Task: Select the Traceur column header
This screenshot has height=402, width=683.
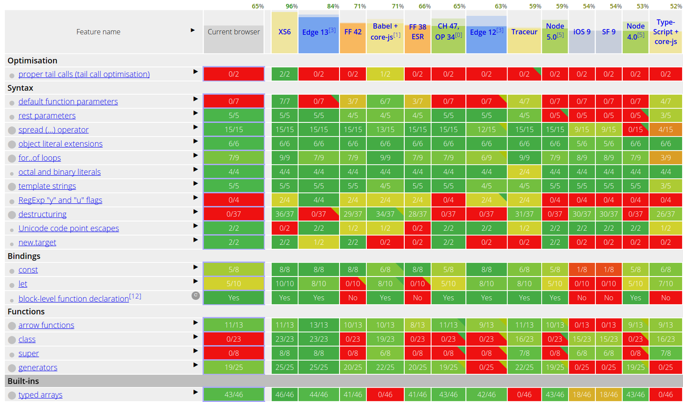Action: (x=524, y=32)
